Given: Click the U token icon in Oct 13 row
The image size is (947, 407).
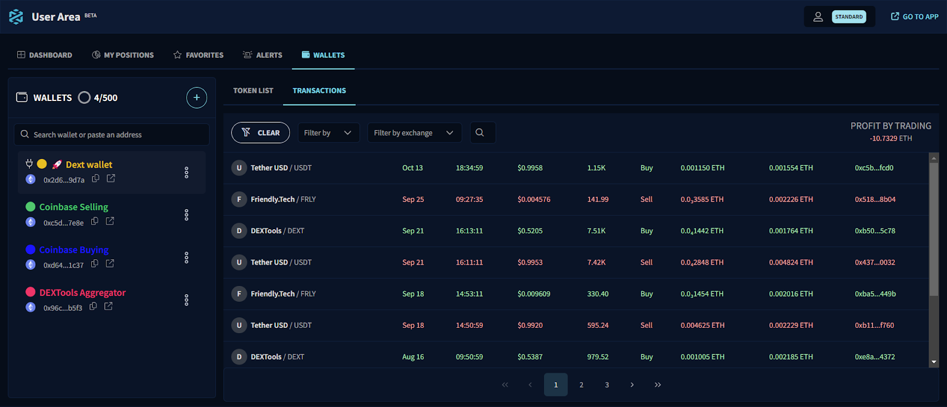Looking at the screenshot, I should point(239,168).
